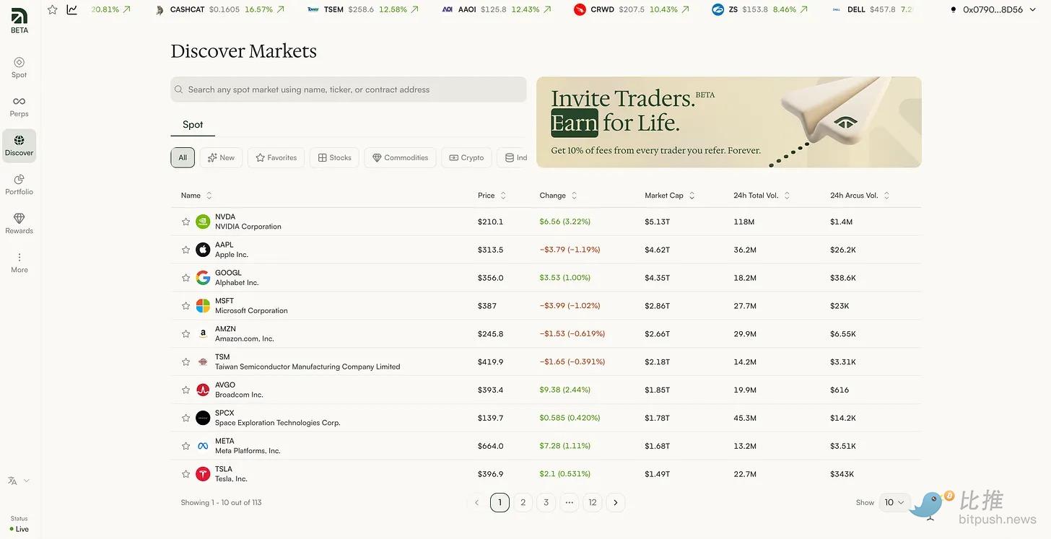Favorite the META market star
The image size is (1051, 539).
click(x=186, y=446)
